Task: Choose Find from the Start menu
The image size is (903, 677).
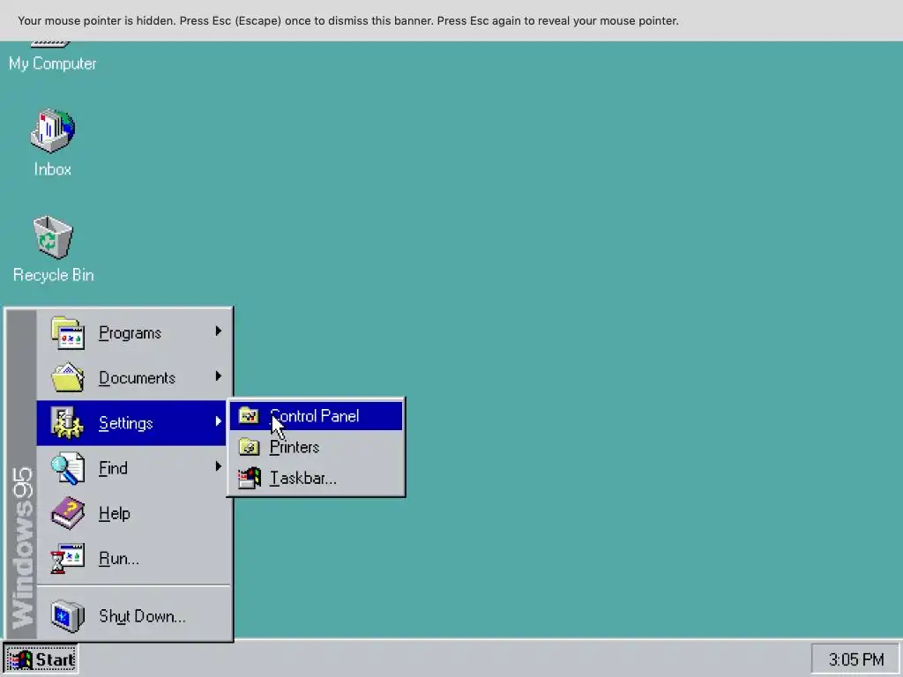Action: [x=133, y=468]
